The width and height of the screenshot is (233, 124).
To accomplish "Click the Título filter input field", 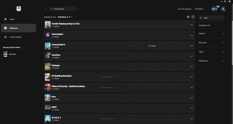I will pos(213,18).
